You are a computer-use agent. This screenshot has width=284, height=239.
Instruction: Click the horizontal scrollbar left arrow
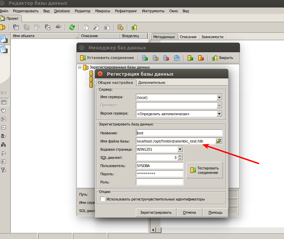153,230
